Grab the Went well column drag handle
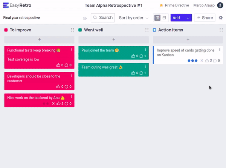Viewport: 226px width, 168px height. pyautogui.click(x=147, y=30)
